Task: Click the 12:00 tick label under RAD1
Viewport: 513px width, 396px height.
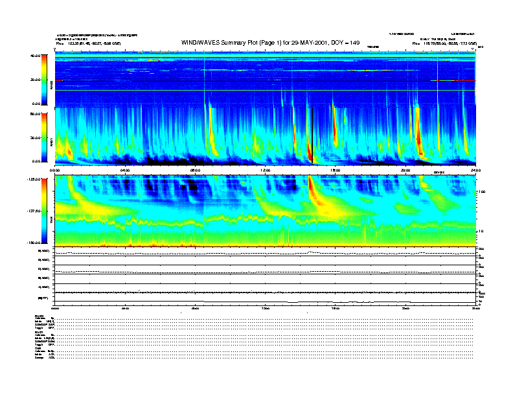Action: 266,170
